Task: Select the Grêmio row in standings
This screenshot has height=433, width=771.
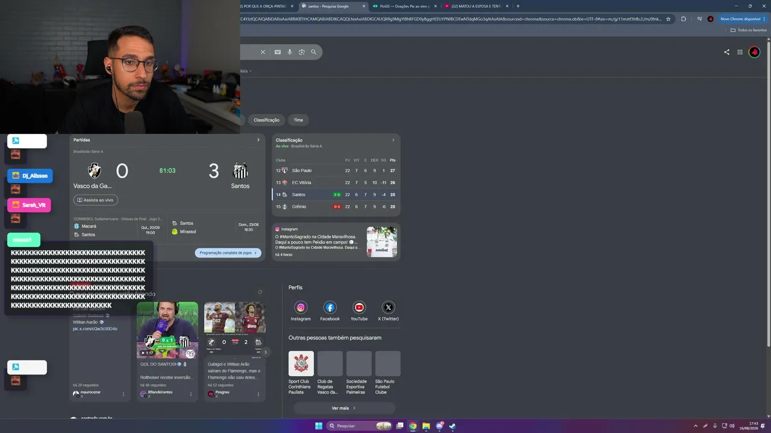Action: pos(336,207)
